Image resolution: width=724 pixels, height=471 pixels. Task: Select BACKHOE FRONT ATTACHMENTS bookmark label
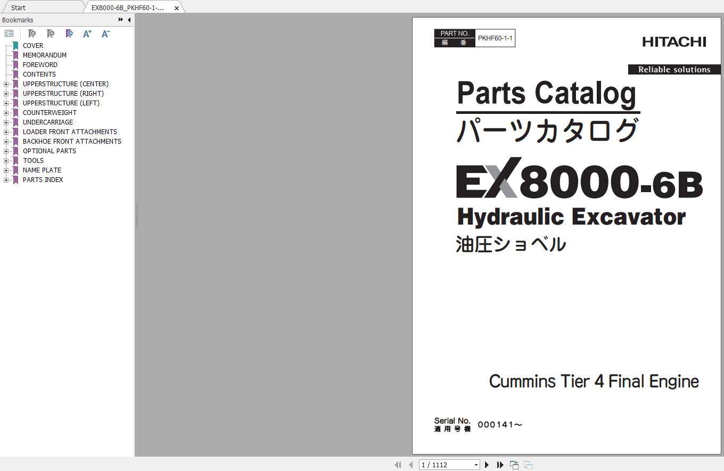[x=72, y=142]
